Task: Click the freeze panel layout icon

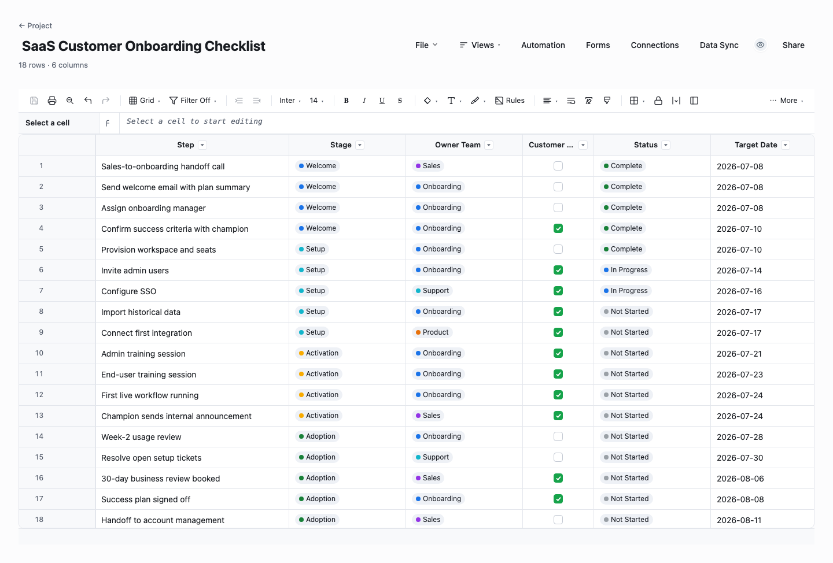Action: [694, 101]
